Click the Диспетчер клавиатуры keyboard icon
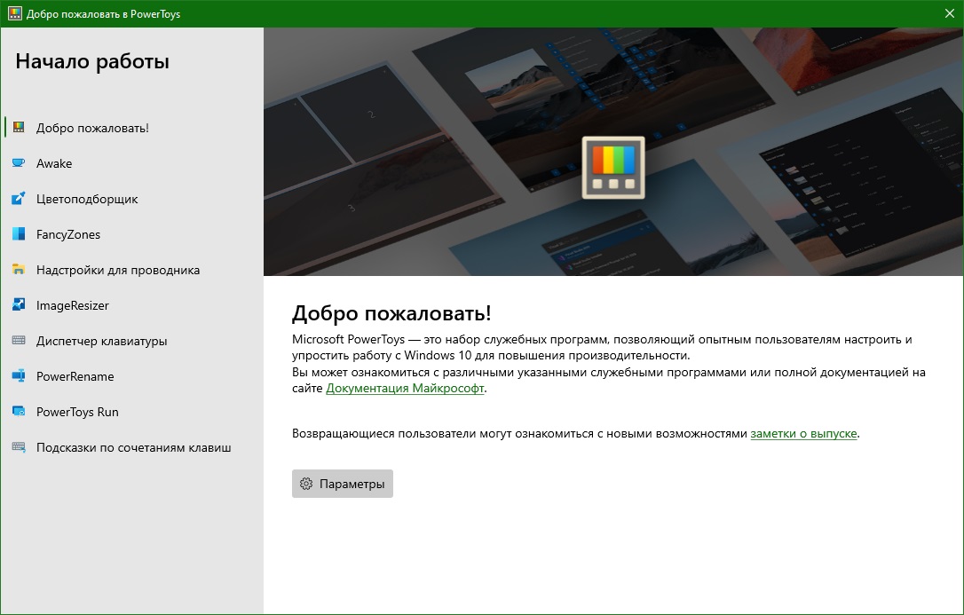This screenshot has width=964, height=615. pyautogui.click(x=21, y=341)
